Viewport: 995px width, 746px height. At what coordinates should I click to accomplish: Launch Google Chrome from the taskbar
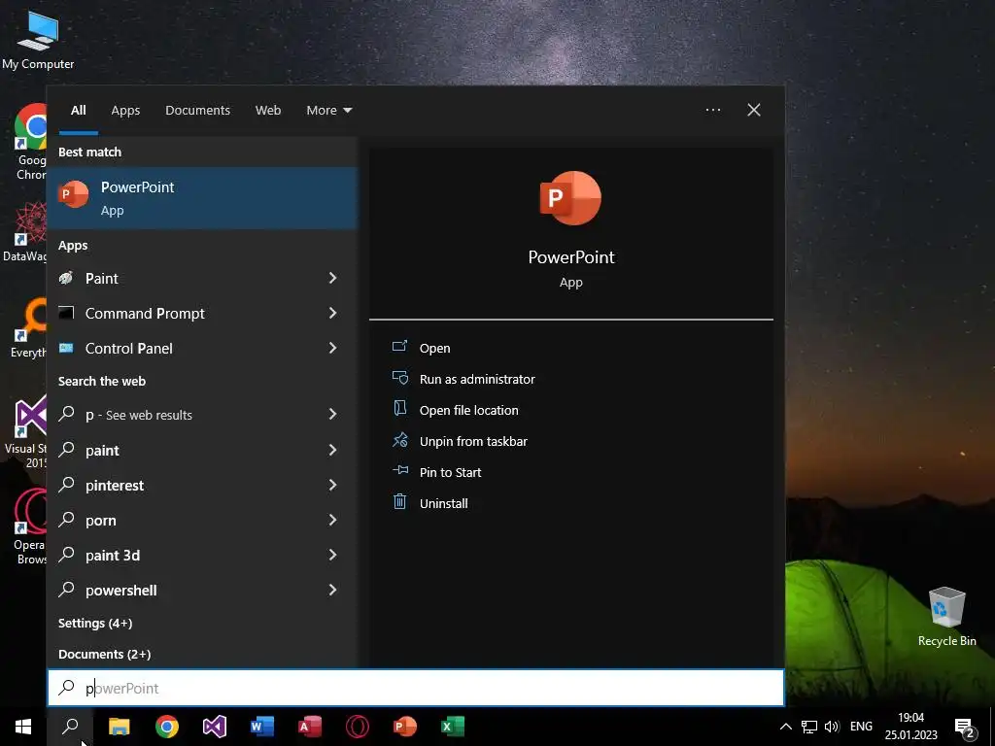[167, 727]
